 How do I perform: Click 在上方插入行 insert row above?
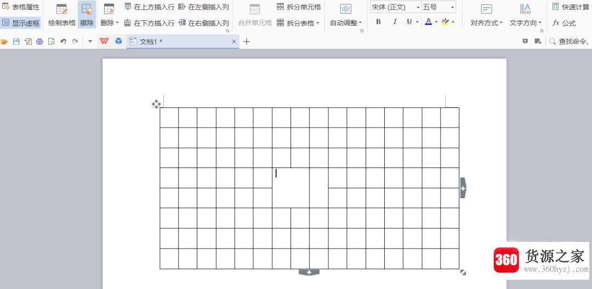tap(150, 7)
